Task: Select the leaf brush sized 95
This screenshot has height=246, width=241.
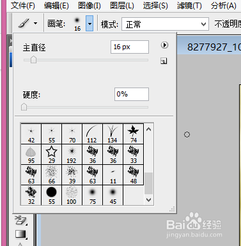Action: point(31,155)
